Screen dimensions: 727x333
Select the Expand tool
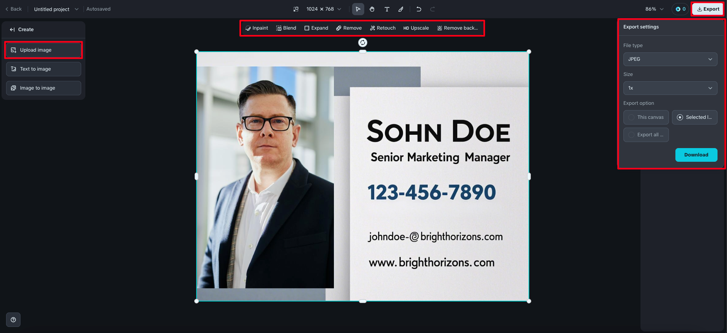click(316, 28)
